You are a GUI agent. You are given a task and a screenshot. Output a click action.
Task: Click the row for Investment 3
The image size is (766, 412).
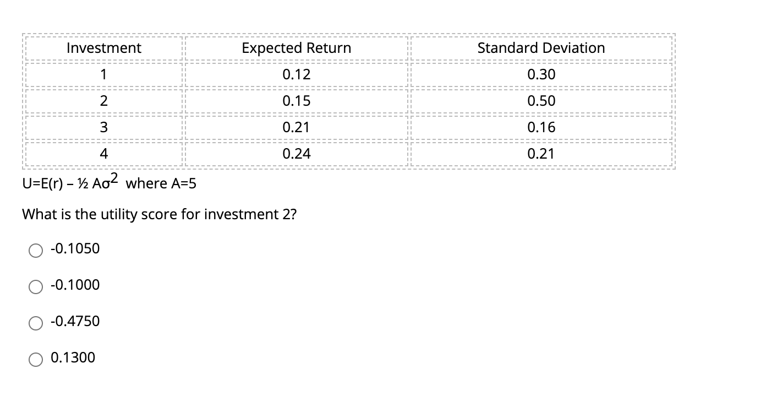(103, 127)
